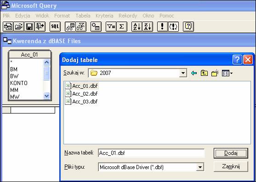Screen dimensions: 256x182
Task: Open the Plik menu
Action: pos(6,16)
